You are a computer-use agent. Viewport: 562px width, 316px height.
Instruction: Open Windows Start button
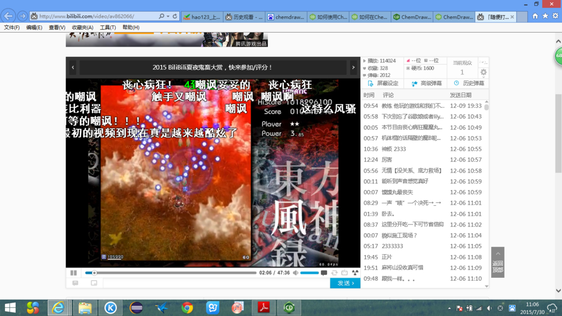10,308
